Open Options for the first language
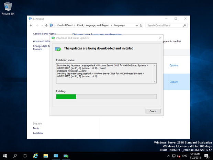The height and width of the screenshot is (160, 213). point(174,65)
